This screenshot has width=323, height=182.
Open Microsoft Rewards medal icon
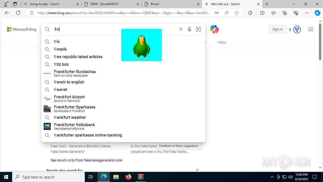tap(297, 30)
